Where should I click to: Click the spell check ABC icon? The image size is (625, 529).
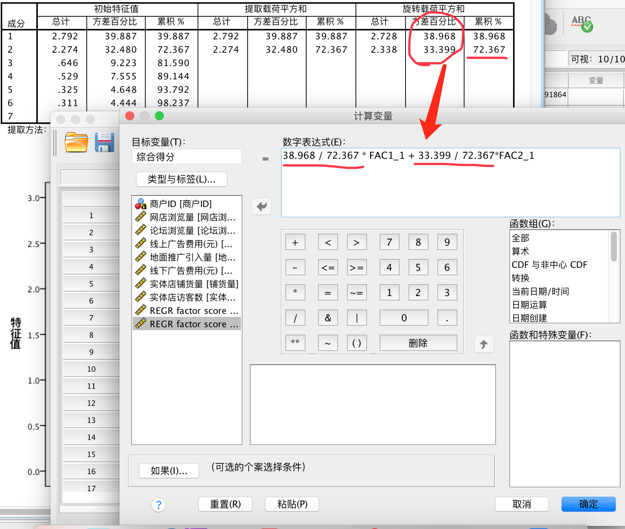[x=582, y=24]
